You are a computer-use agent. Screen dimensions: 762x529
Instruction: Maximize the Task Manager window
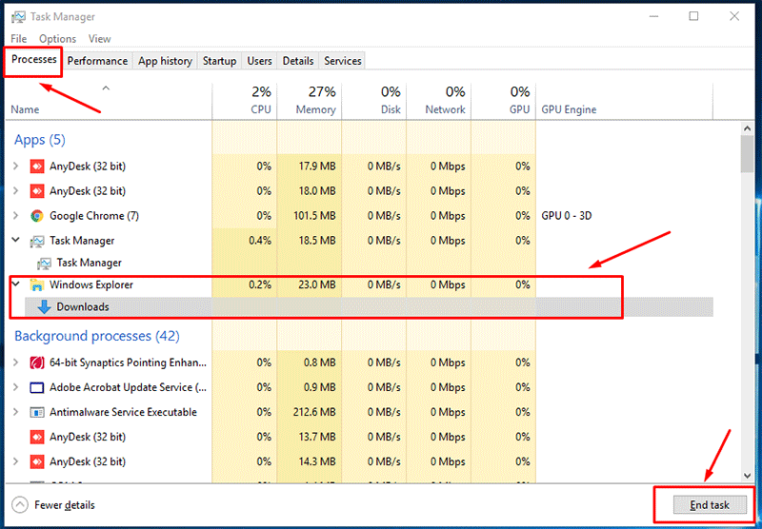(693, 16)
